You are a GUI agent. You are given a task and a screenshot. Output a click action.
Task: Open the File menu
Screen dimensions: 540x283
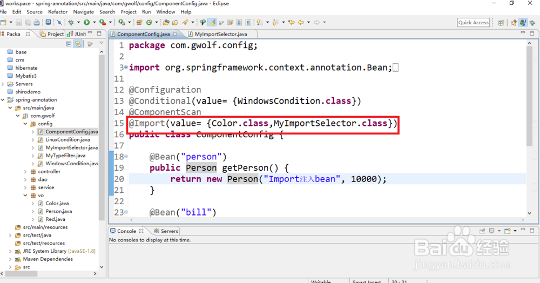(3, 12)
